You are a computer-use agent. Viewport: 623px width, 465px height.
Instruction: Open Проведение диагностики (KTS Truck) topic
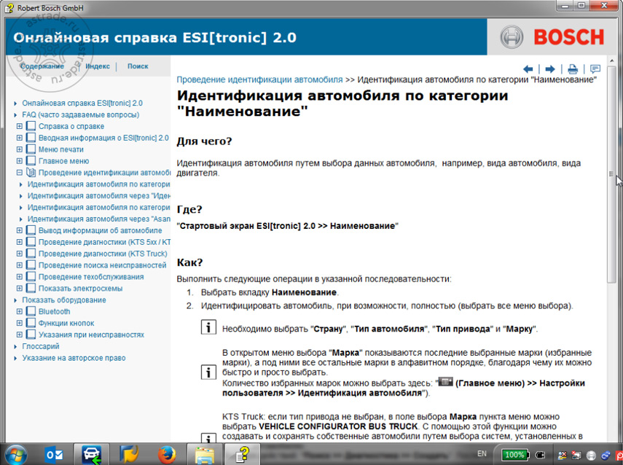(103, 253)
